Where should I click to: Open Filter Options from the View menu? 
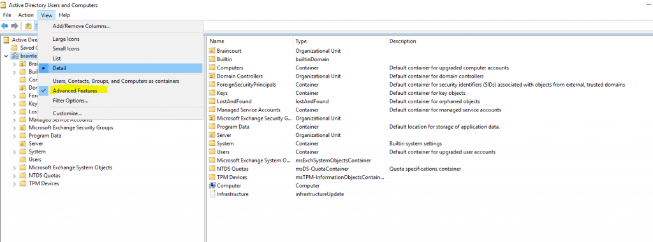click(x=120, y=101)
